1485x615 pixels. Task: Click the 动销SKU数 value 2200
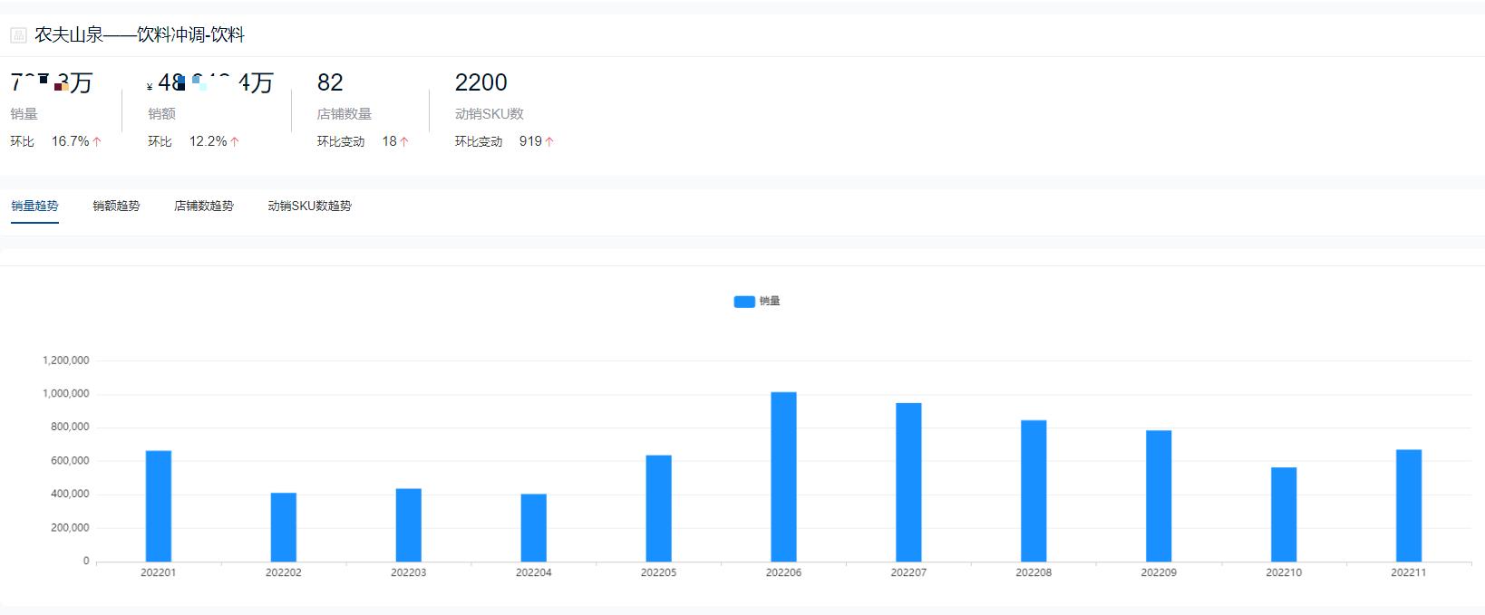coord(480,83)
